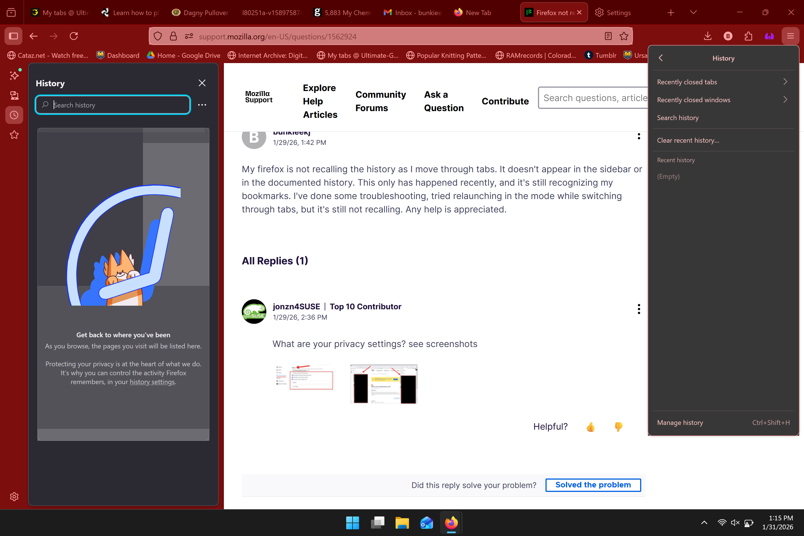This screenshot has height=536, width=804.
Task: Select Clear recent history menu entry
Action: [x=688, y=140]
